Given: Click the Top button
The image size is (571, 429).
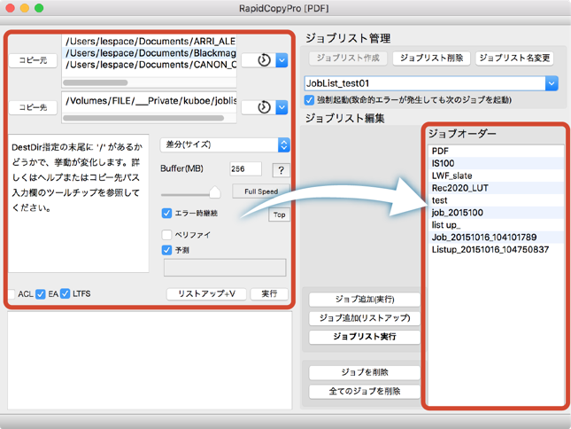Looking at the screenshot, I should pyautogui.click(x=280, y=214).
